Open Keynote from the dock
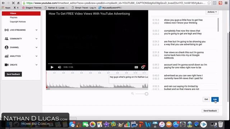The image size is (230, 129). click(155, 124)
